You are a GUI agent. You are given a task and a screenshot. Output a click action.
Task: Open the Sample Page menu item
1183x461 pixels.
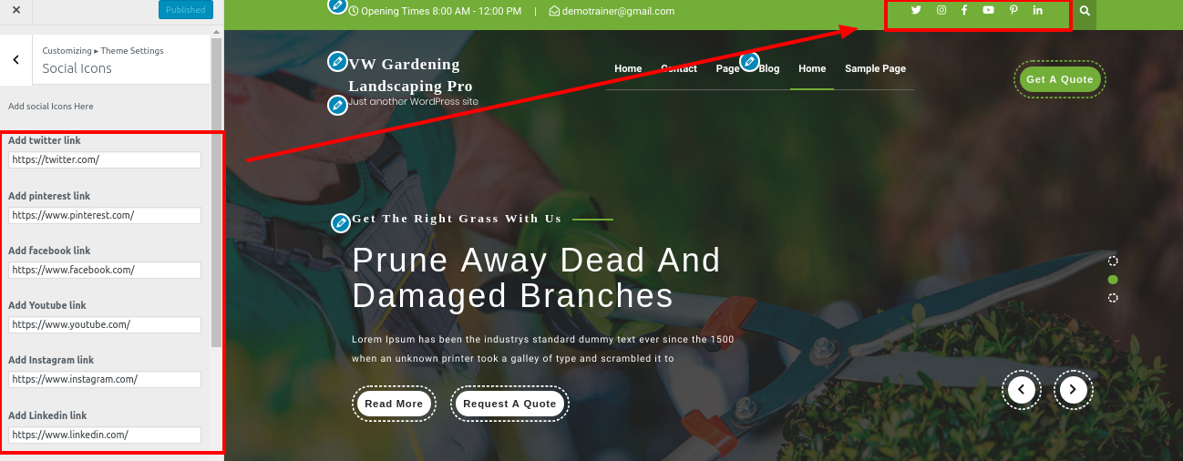point(875,68)
